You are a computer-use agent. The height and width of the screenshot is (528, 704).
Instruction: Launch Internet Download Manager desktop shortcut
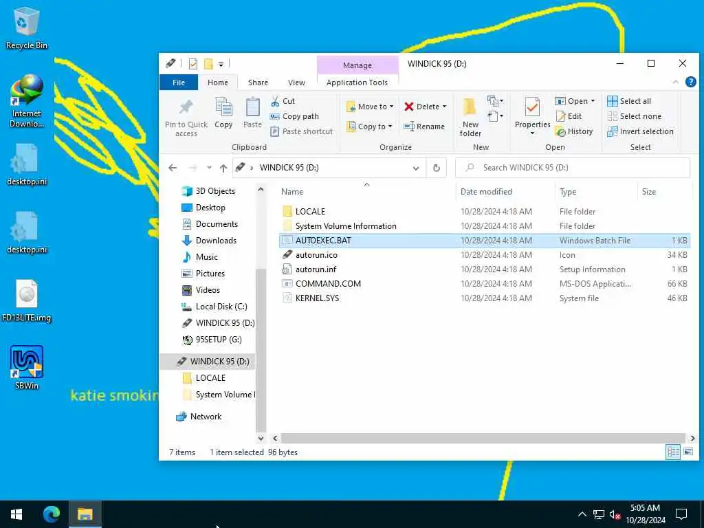[x=27, y=100]
